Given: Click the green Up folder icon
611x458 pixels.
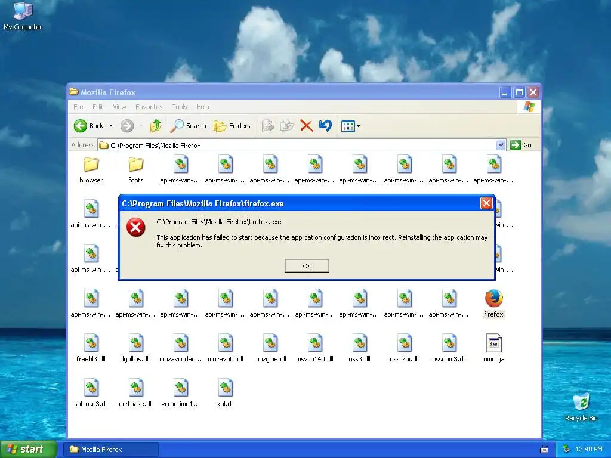Looking at the screenshot, I should pos(156,126).
